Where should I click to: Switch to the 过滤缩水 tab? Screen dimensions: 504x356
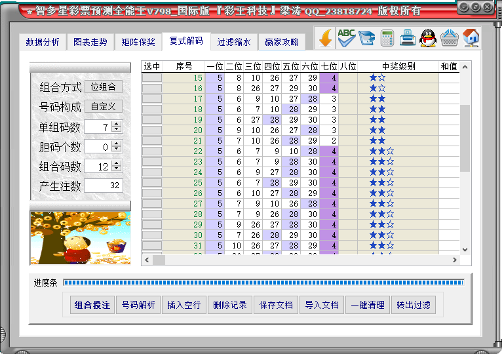click(x=234, y=42)
